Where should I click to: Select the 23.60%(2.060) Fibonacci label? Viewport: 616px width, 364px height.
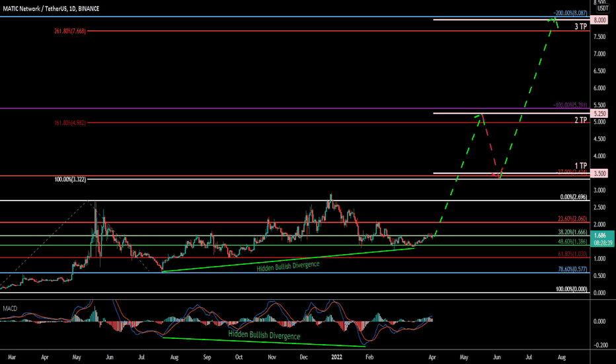[x=573, y=219]
